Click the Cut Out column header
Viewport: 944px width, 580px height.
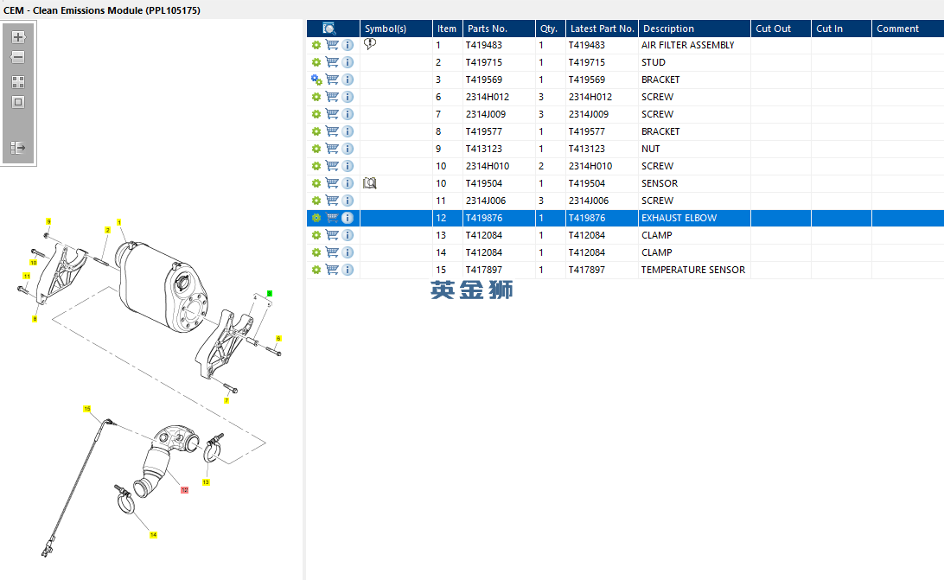(x=781, y=29)
